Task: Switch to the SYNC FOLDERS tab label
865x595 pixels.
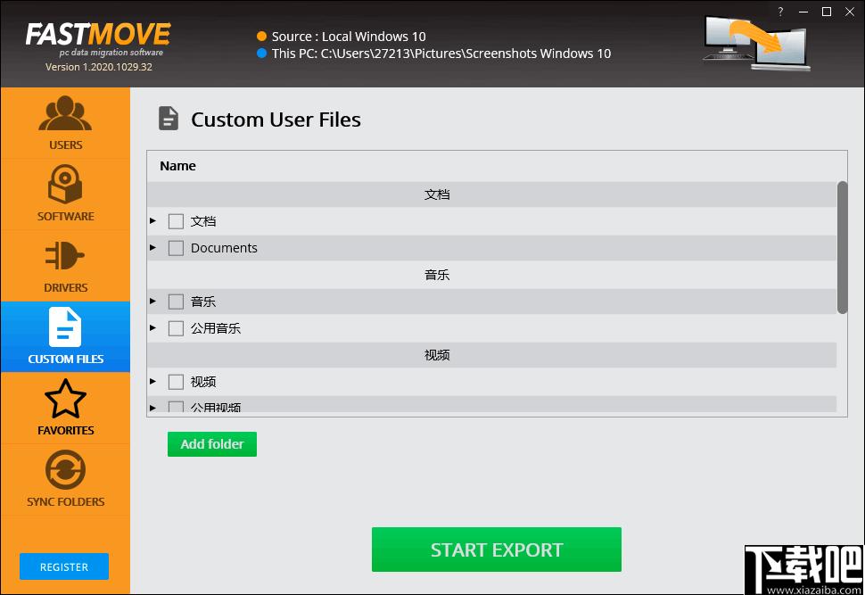Action: pyautogui.click(x=66, y=501)
